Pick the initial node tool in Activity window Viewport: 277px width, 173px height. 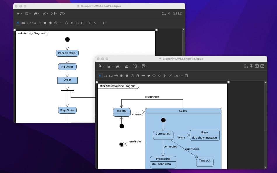click(45, 23)
